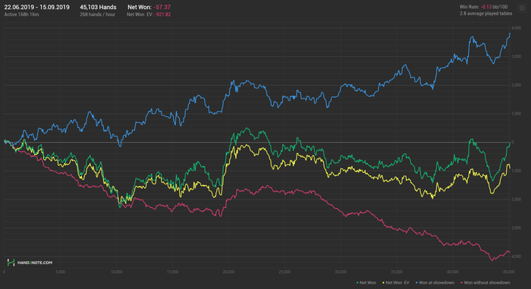Click the zero baseline on the chart
This screenshot has width=531, height=289.
(x=256, y=143)
